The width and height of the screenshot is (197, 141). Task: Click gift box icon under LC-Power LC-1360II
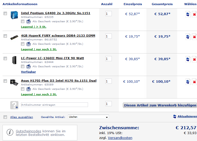click(28, 67)
